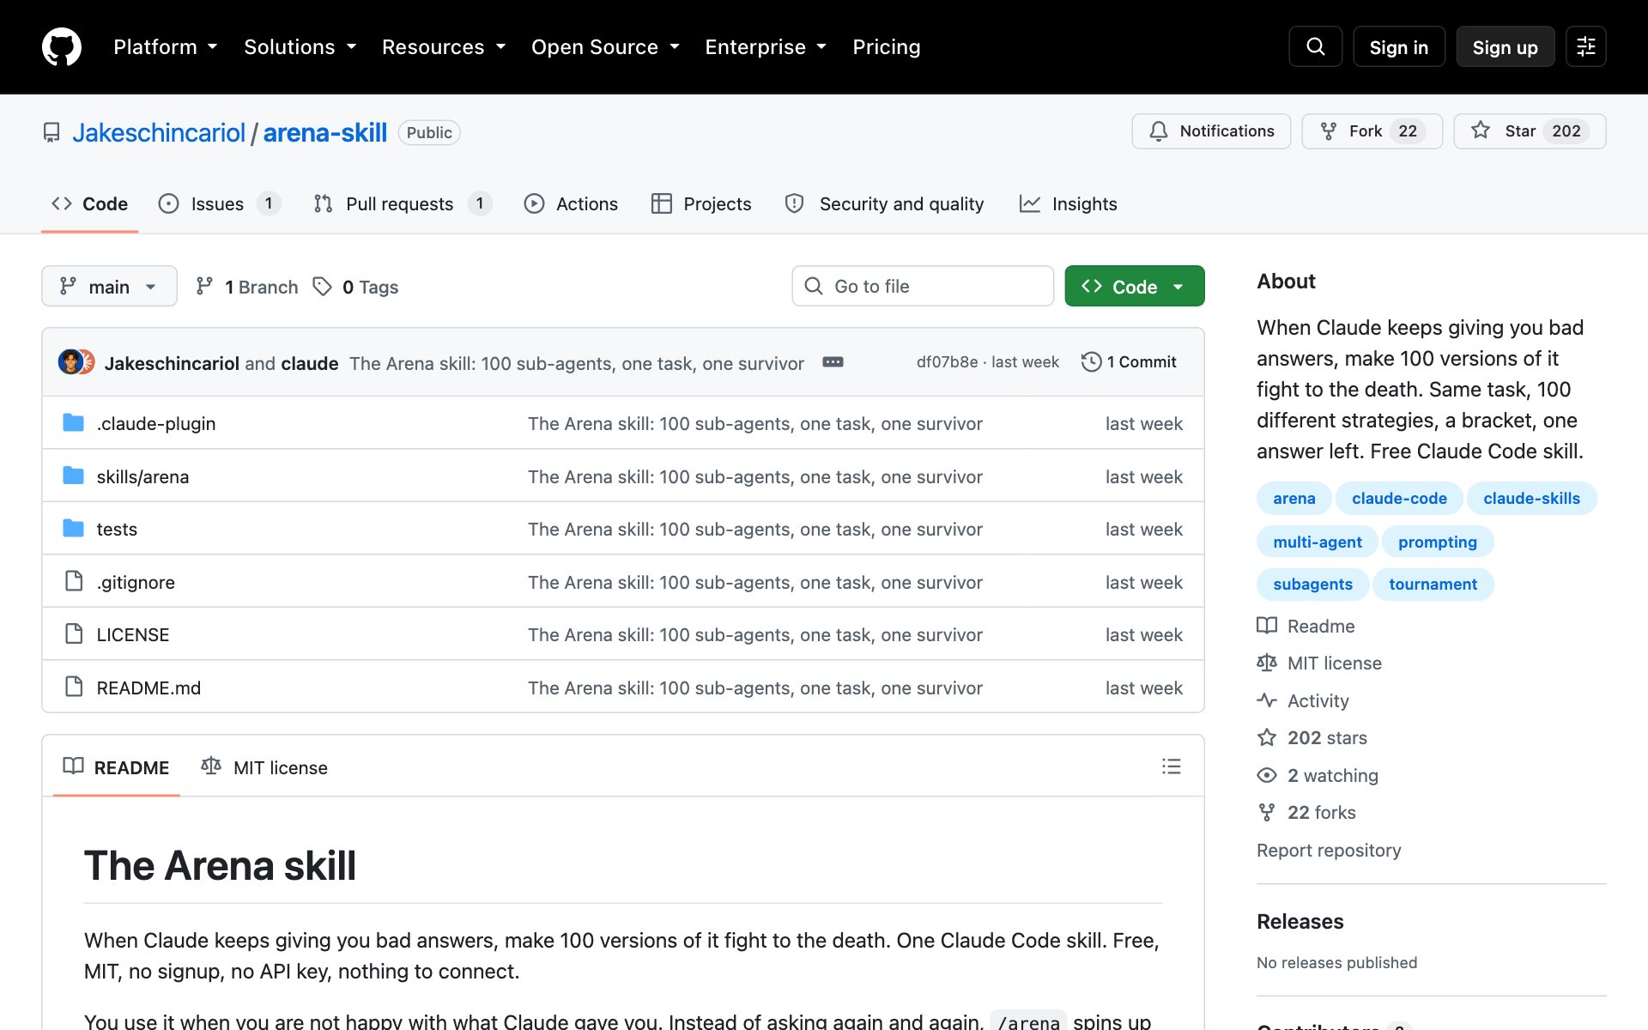Click the eye icon beside 2 watching
1648x1030 pixels.
[x=1267, y=775]
